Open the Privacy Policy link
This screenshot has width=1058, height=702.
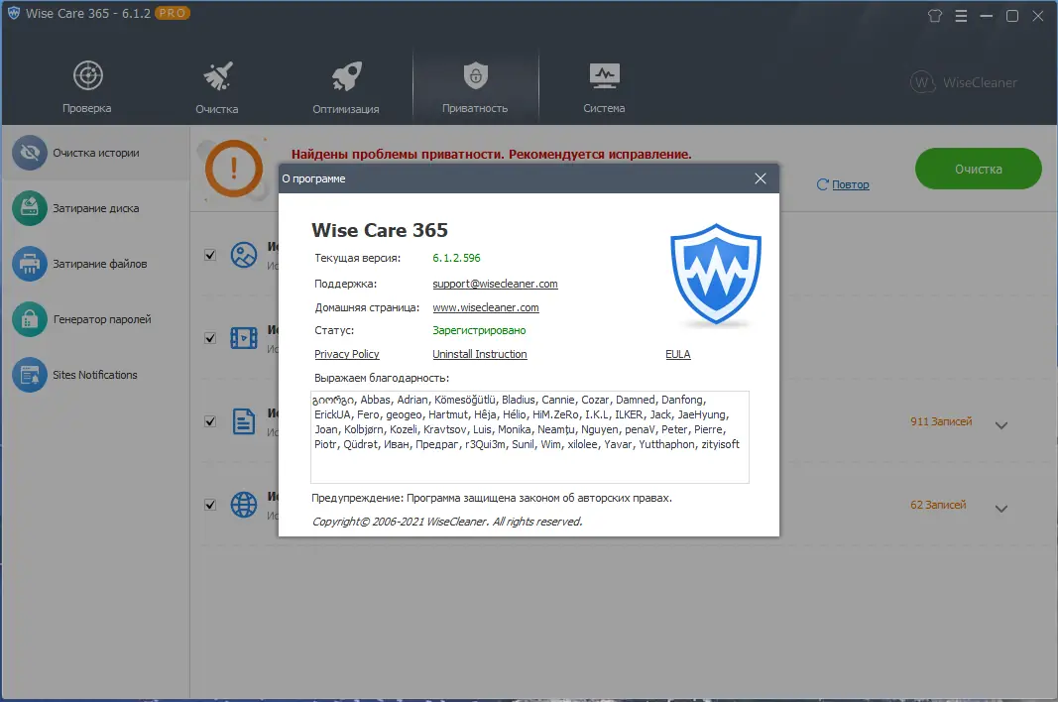346,354
